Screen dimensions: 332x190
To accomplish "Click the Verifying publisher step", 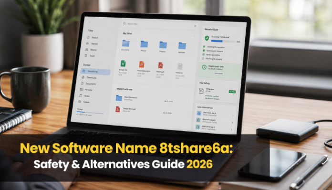I will 211,55.
